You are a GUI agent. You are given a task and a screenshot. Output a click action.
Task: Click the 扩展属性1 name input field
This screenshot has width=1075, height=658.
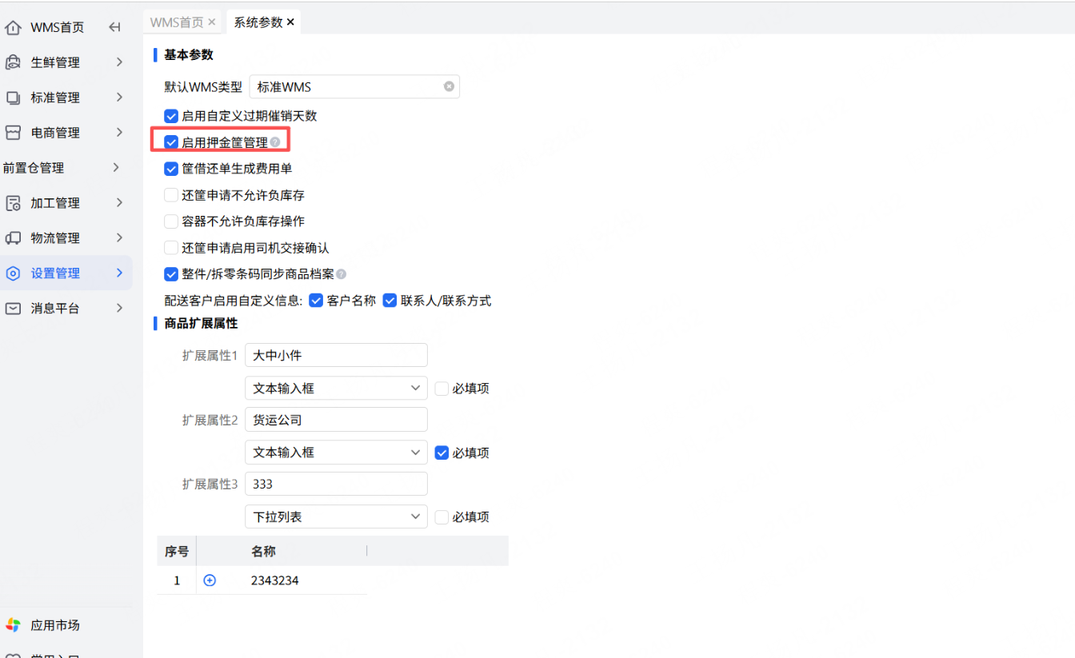point(336,356)
